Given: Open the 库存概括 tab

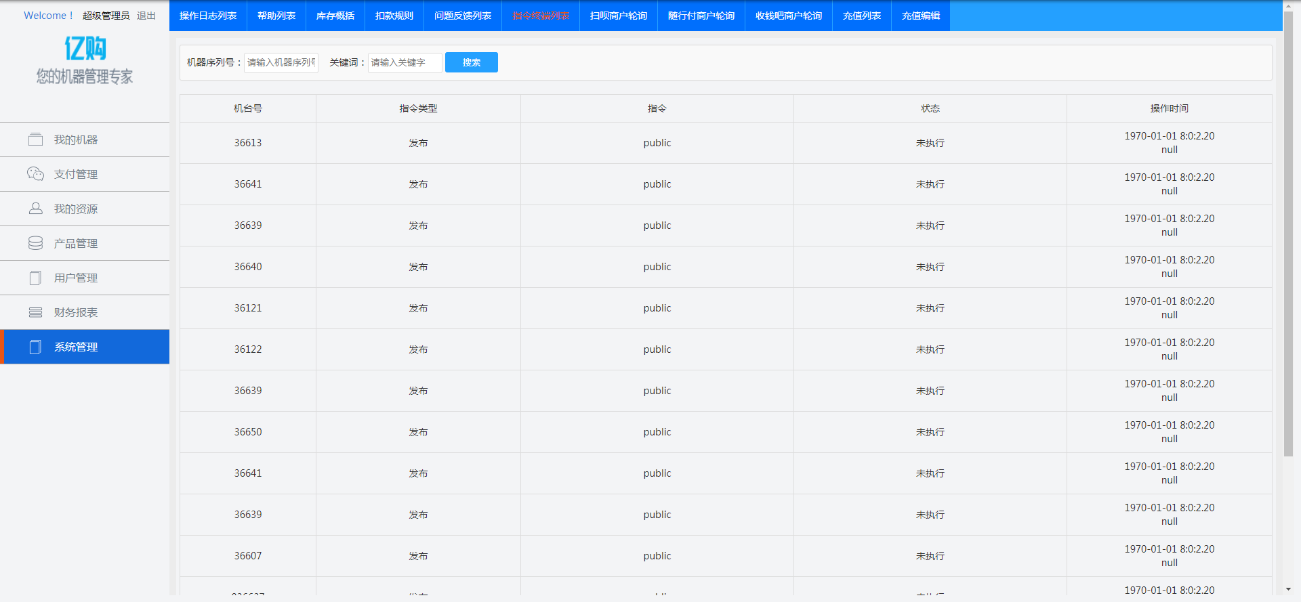Looking at the screenshot, I should [x=335, y=16].
